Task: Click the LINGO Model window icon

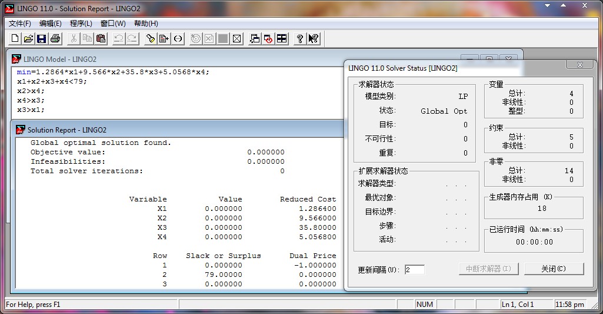Action: point(16,59)
